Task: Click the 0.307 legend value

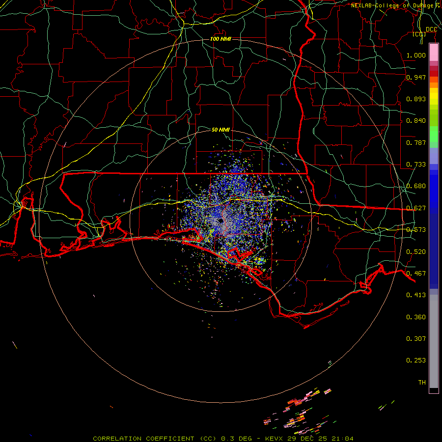Action: pos(416,338)
